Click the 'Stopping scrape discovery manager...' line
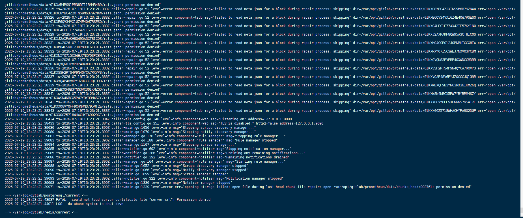This screenshot has height=218, width=523. (x=130, y=128)
